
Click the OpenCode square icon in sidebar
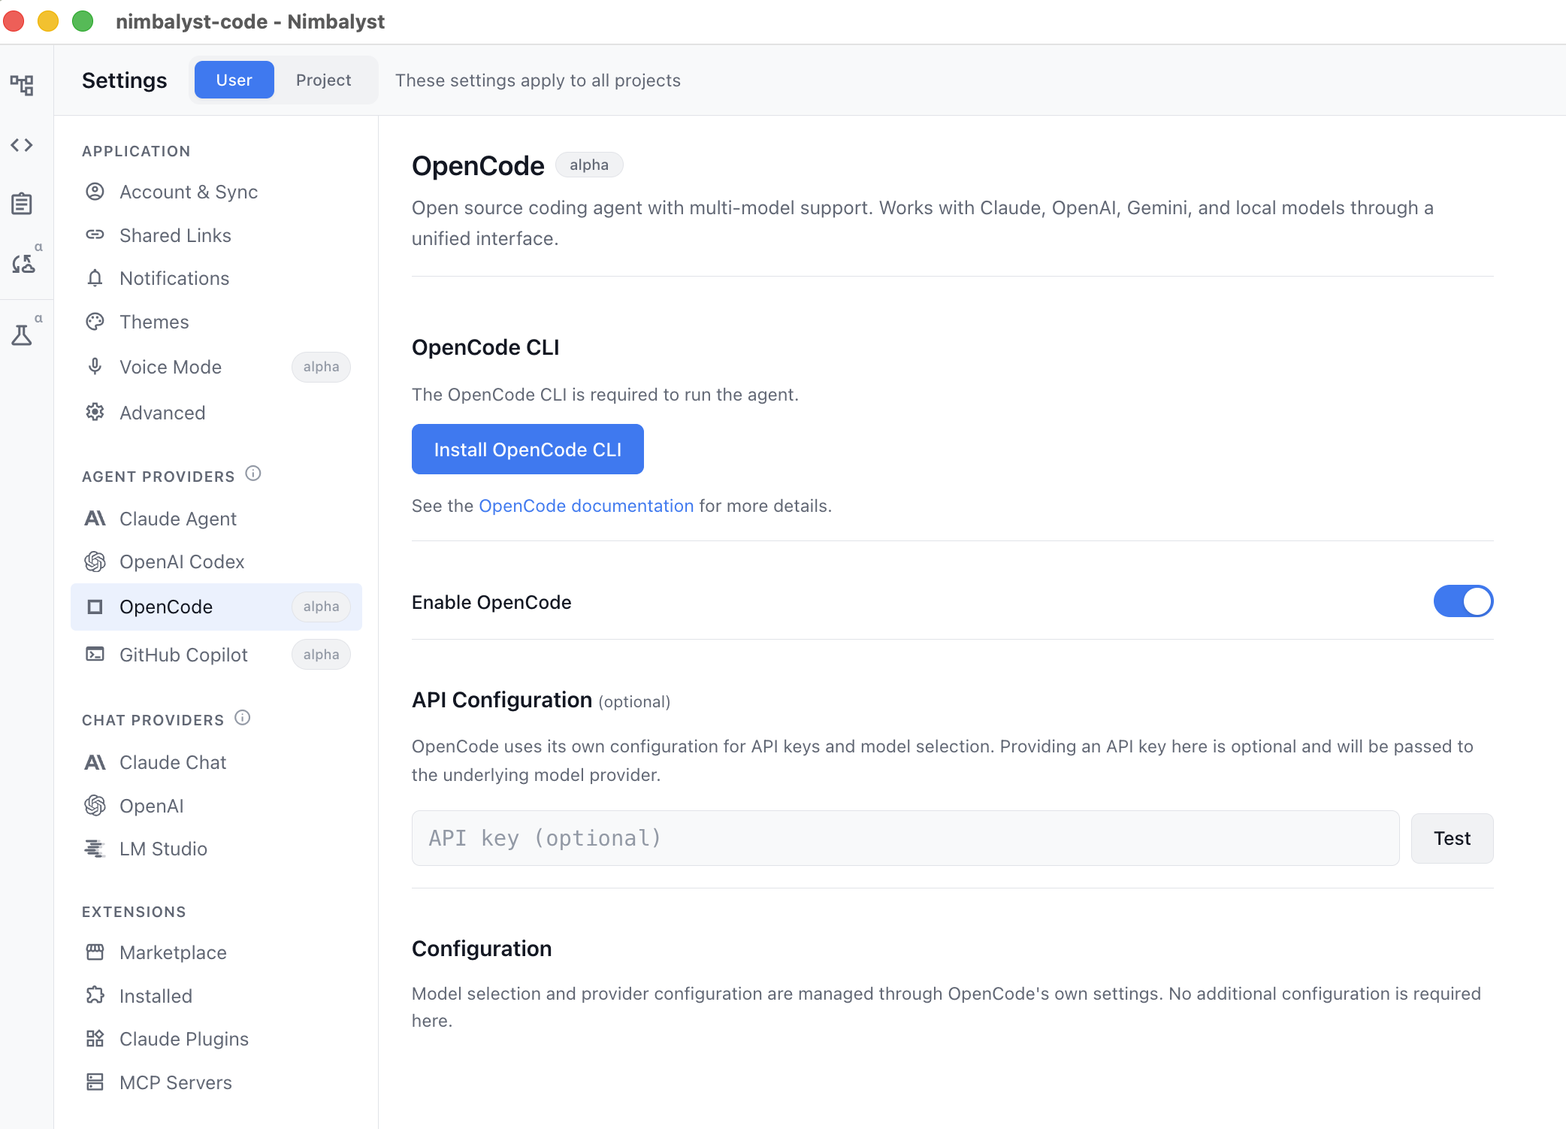(95, 607)
